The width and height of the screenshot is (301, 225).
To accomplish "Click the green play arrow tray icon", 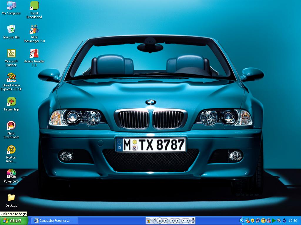I will pyautogui.click(x=274, y=221).
